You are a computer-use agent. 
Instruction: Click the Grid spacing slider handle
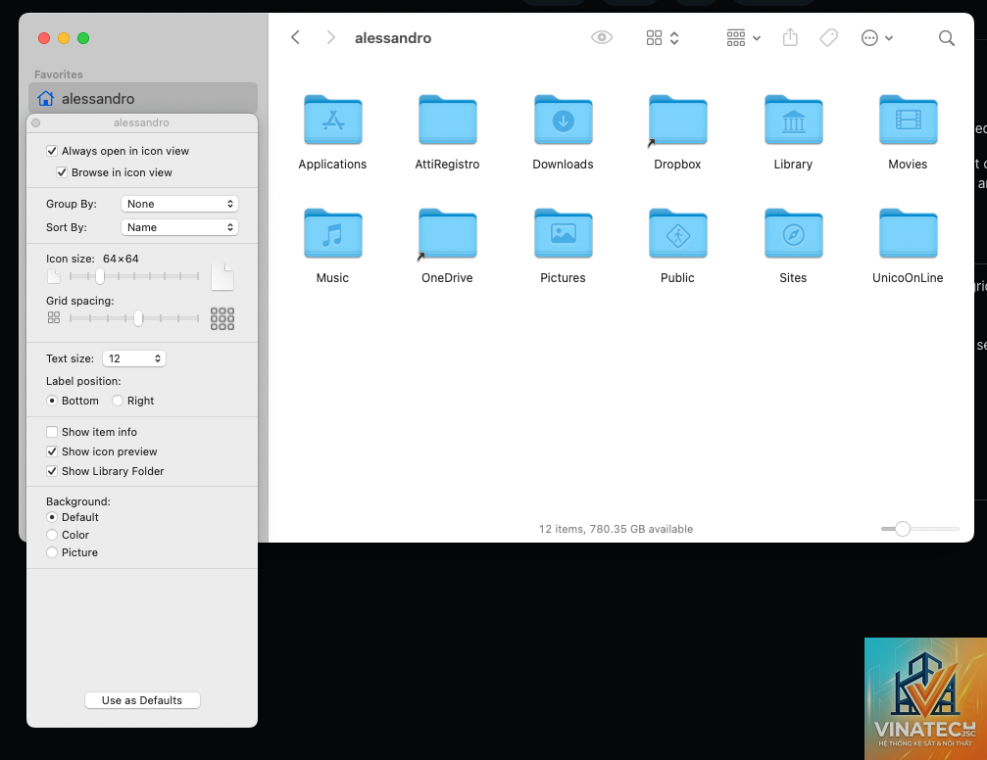click(138, 318)
